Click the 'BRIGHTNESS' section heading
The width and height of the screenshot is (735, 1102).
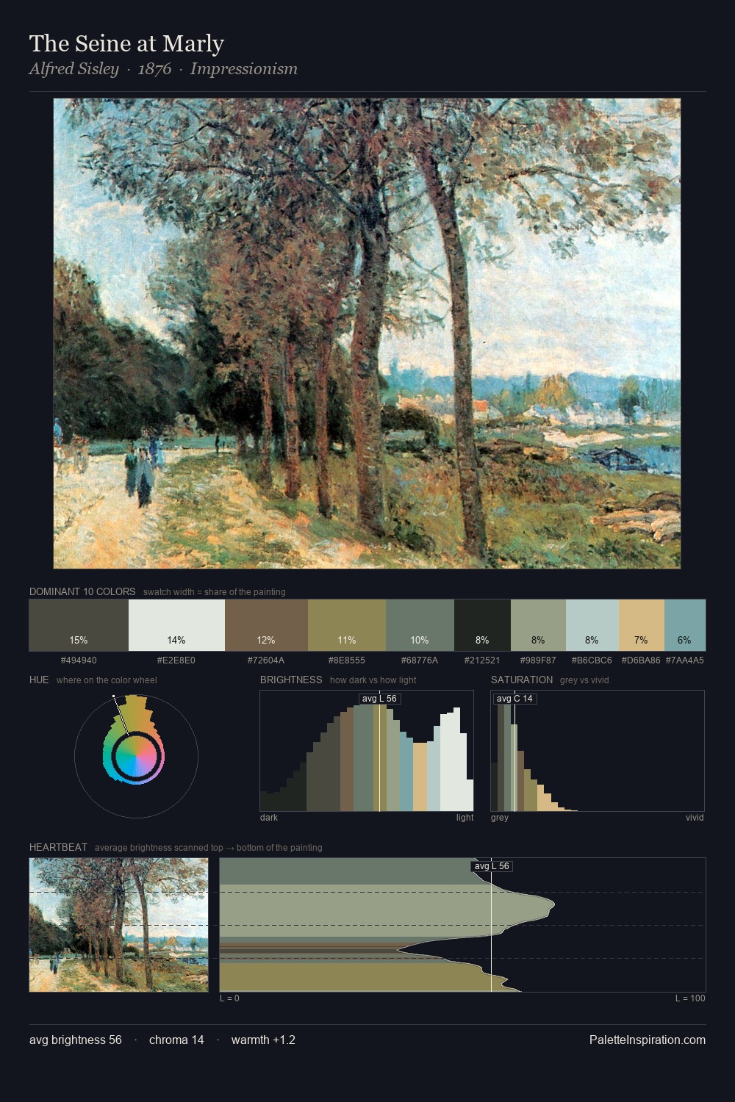pos(291,680)
